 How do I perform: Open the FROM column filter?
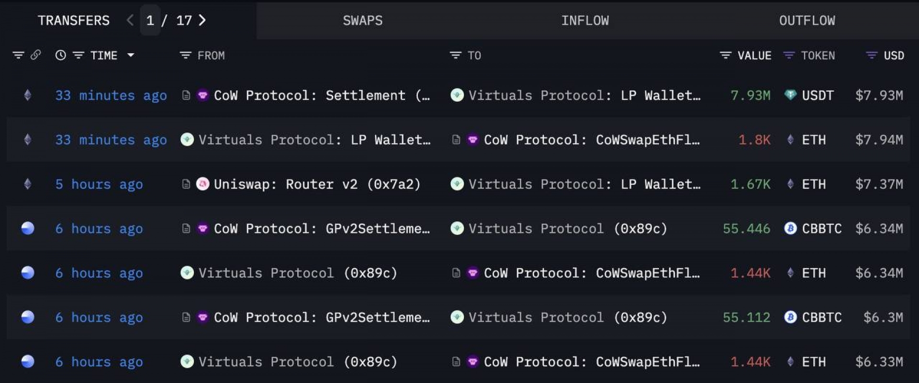point(185,55)
